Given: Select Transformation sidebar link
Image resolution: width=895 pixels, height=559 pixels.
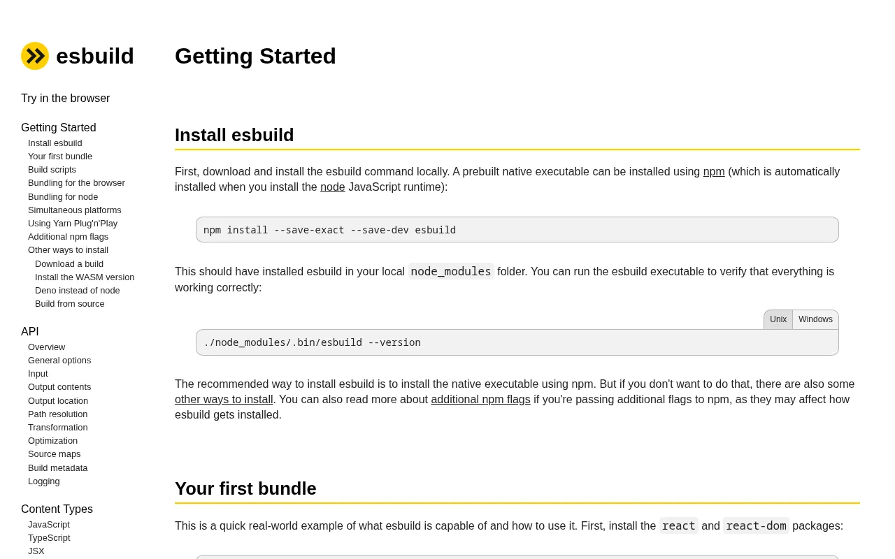Looking at the screenshot, I should (57, 428).
